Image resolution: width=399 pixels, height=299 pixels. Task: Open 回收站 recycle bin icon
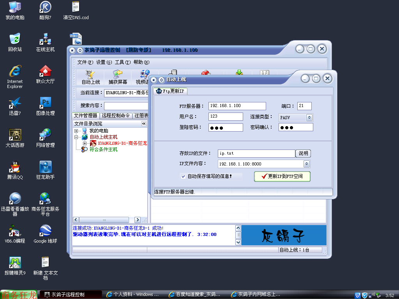coord(15,42)
